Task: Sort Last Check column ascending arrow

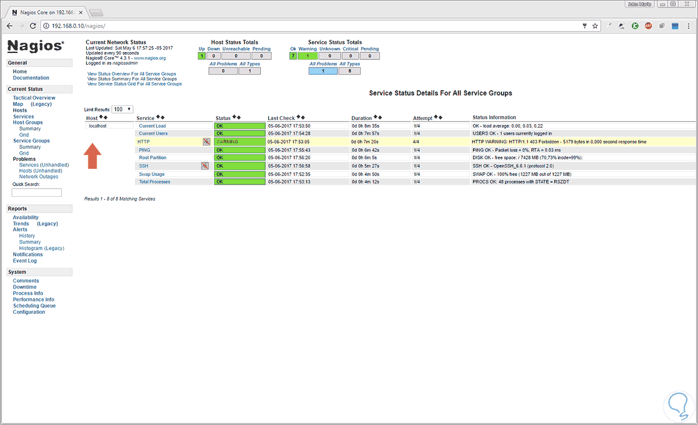Action: point(299,118)
